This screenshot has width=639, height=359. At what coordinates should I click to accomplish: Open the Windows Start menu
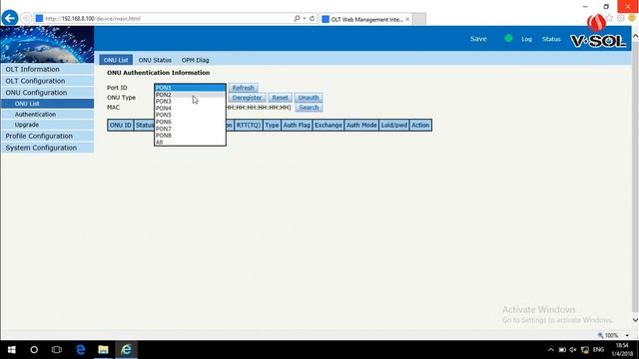pyautogui.click(x=11, y=350)
